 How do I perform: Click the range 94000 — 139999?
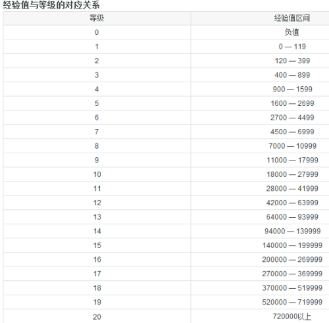292,231
